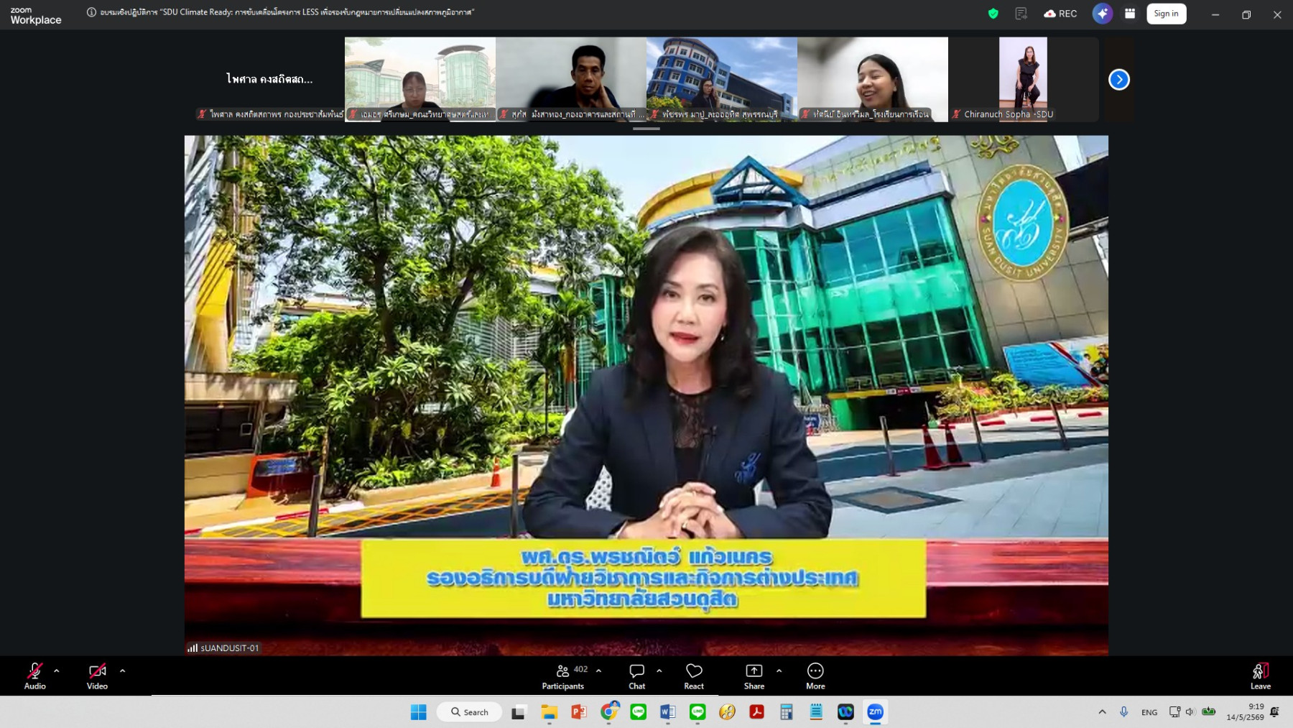Open the transcript icon in title bar
1293x728 pixels.
pos(1021,14)
